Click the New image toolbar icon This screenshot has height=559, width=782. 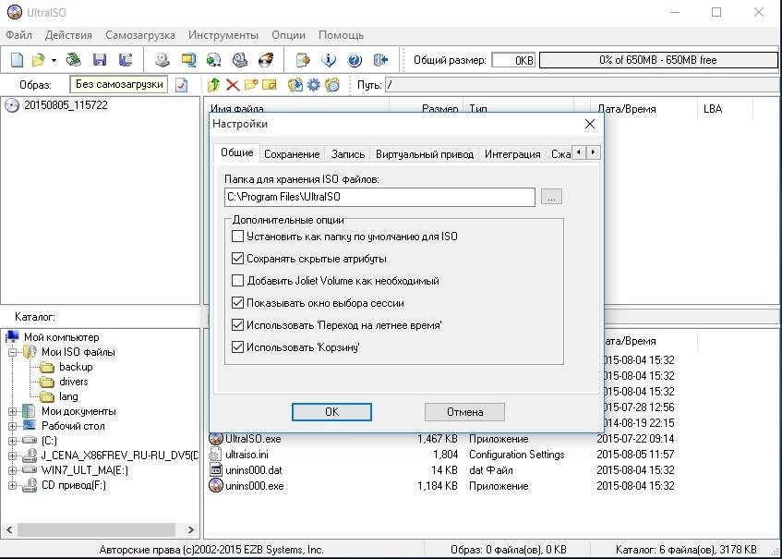click(17, 60)
